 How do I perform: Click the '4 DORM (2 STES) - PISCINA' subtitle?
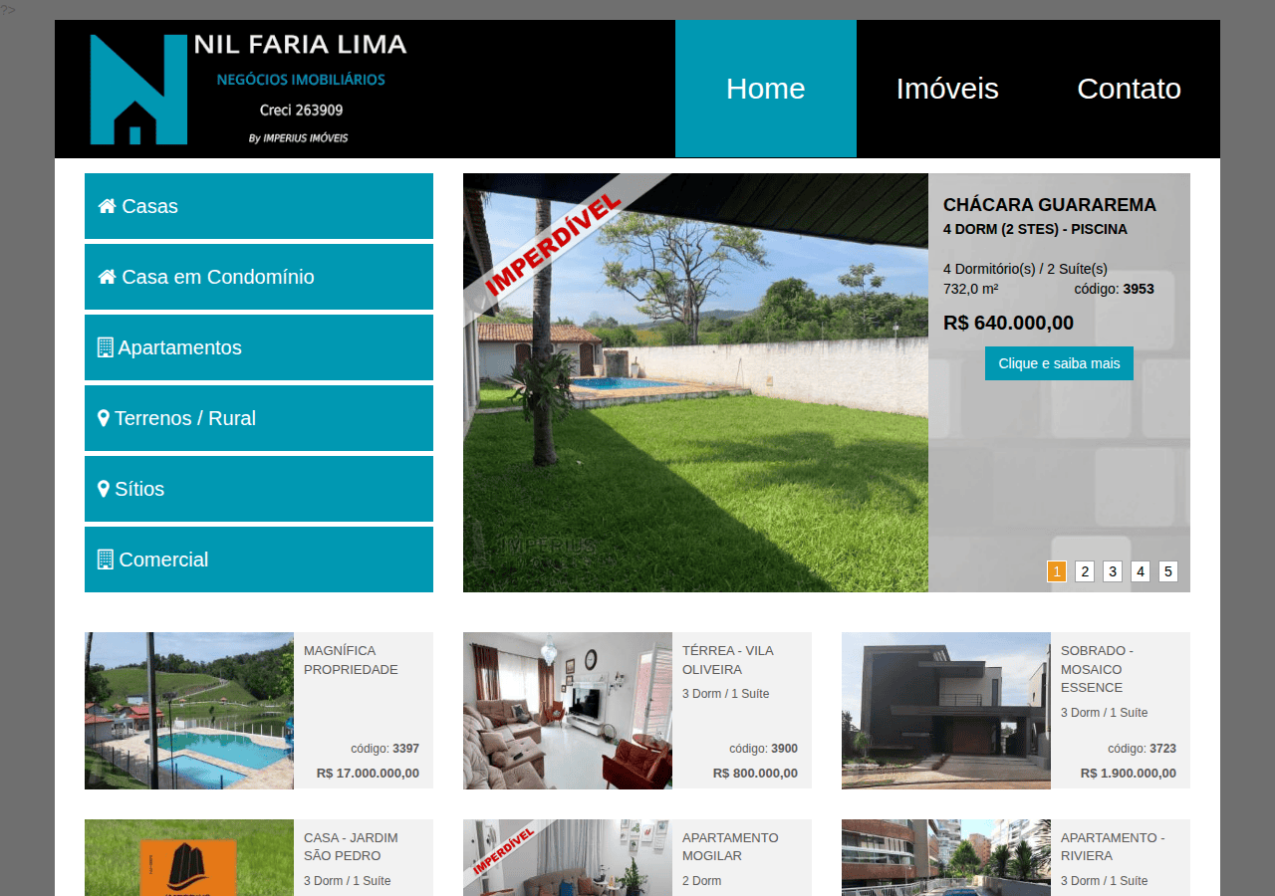coord(1035,229)
